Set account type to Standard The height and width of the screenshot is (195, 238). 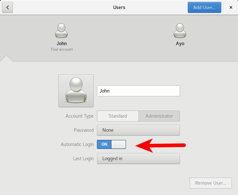[118, 116]
